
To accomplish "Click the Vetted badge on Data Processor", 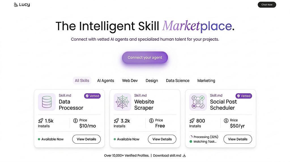I will pyautogui.click(x=92, y=96).
